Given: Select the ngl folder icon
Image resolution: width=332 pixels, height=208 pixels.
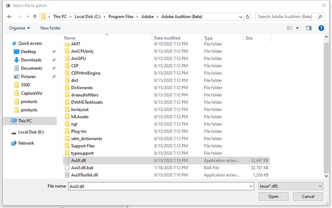Looking at the screenshot, I should pyautogui.click(x=67, y=124).
